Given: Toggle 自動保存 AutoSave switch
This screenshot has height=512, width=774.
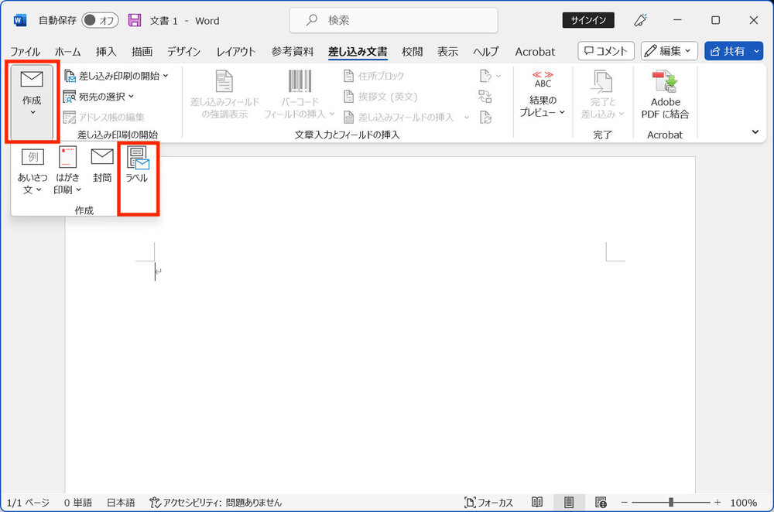Looking at the screenshot, I should coord(100,20).
